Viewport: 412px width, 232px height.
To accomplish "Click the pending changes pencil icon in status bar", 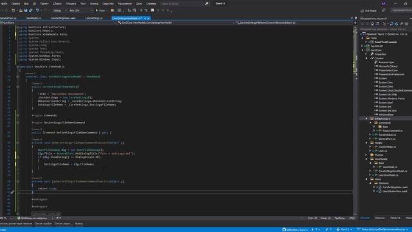I will 327,229.
